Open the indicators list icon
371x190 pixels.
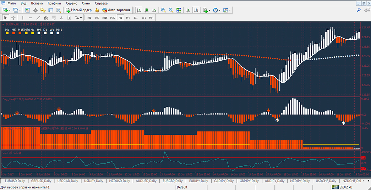tap(205, 10)
